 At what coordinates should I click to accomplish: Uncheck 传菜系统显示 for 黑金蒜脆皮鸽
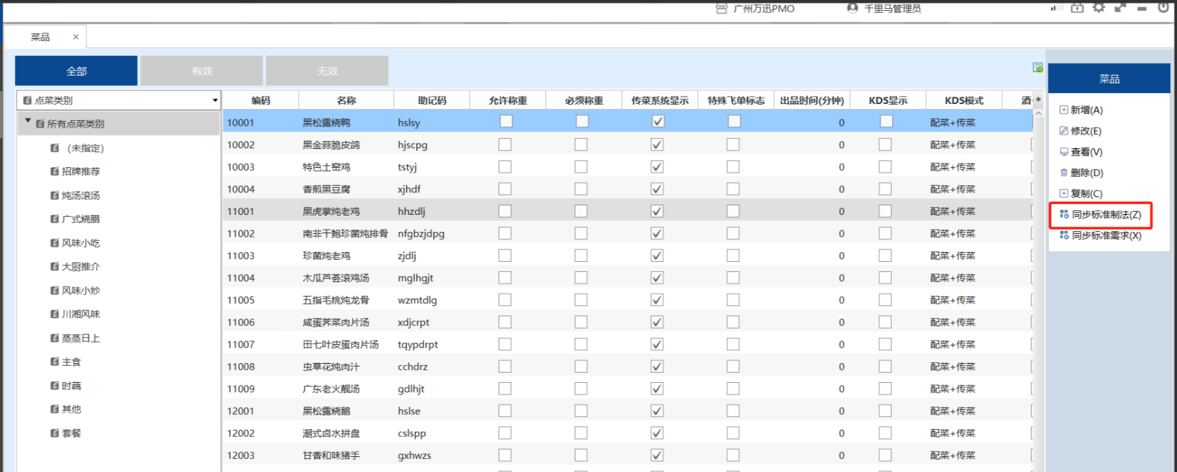657,144
